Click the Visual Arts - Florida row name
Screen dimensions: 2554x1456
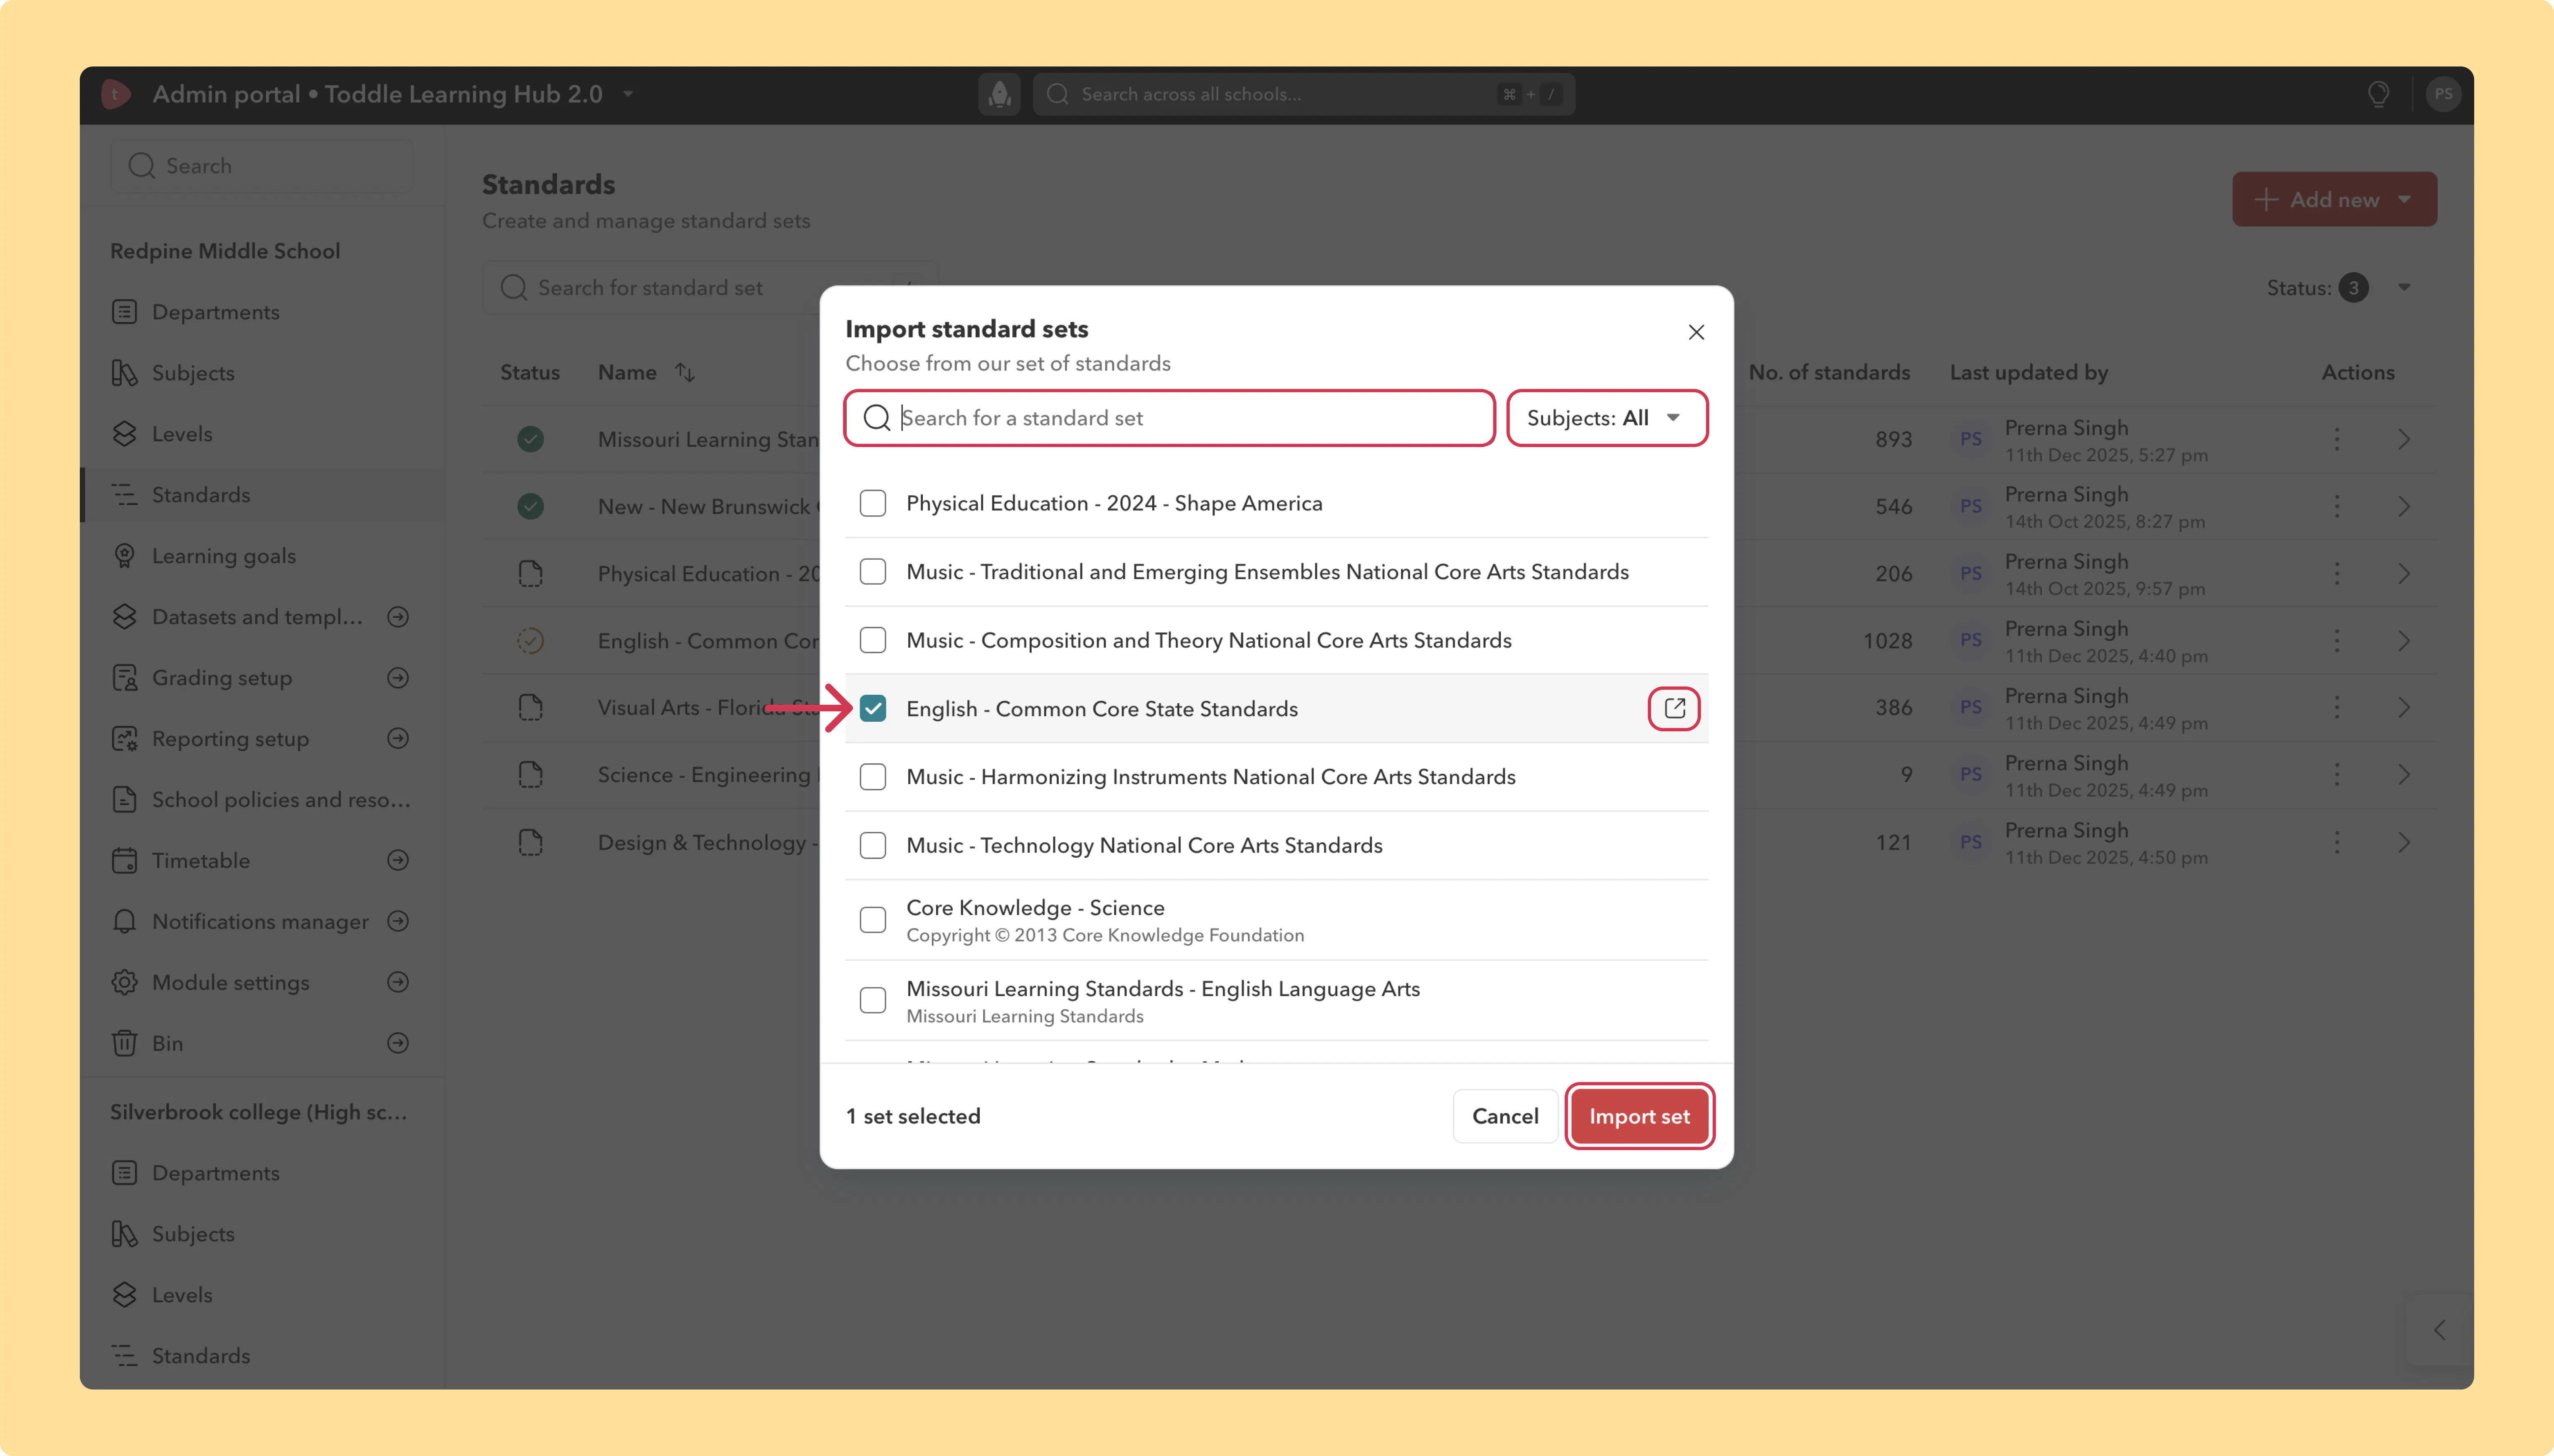[708, 708]
